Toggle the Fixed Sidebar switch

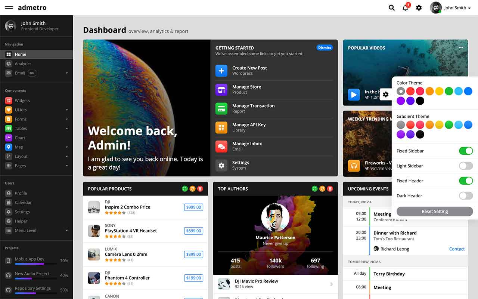[466, 151]
